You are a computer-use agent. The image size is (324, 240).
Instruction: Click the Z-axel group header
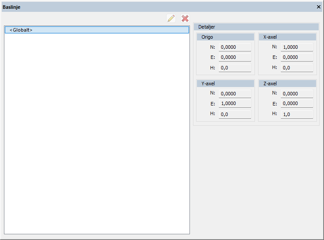288,84
